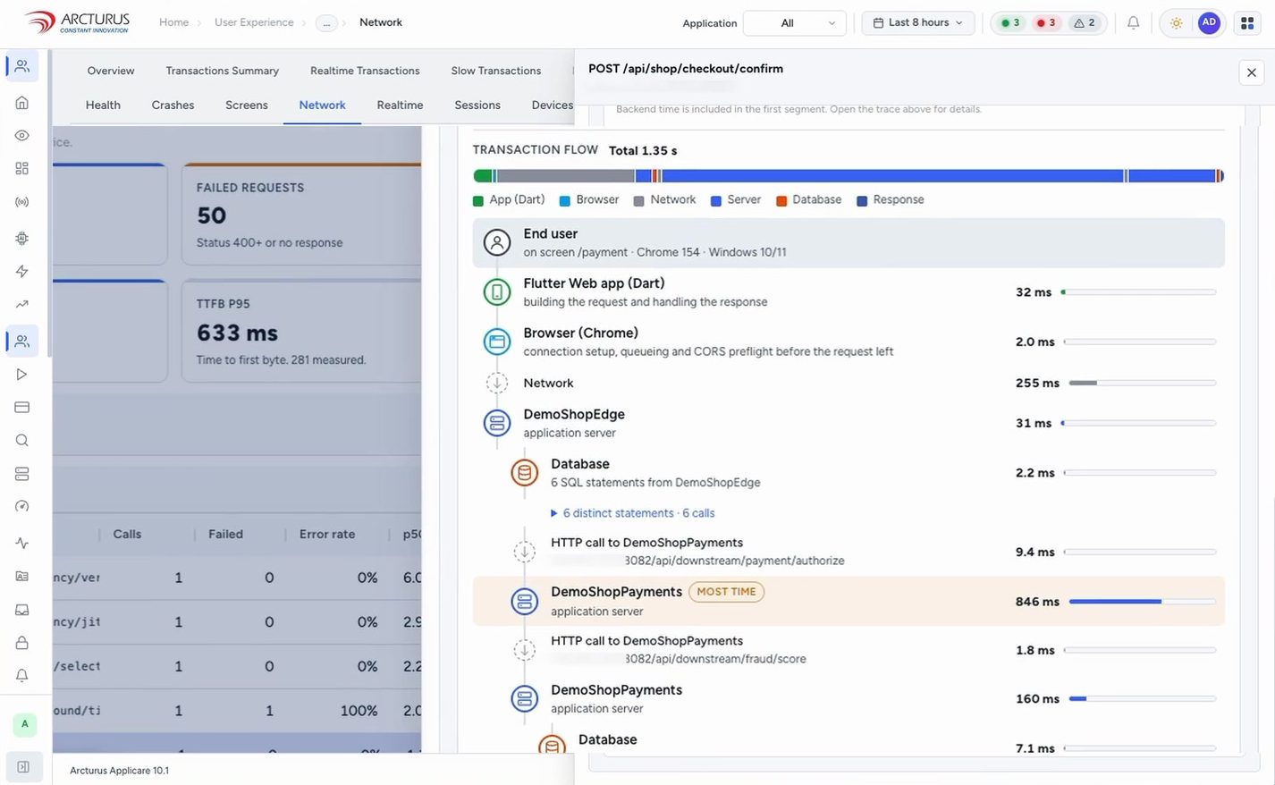Viewport: 1275px width, 785px height.
Task: Click the magnifier search icon in sidebar
Action: (x=22, y=440)
